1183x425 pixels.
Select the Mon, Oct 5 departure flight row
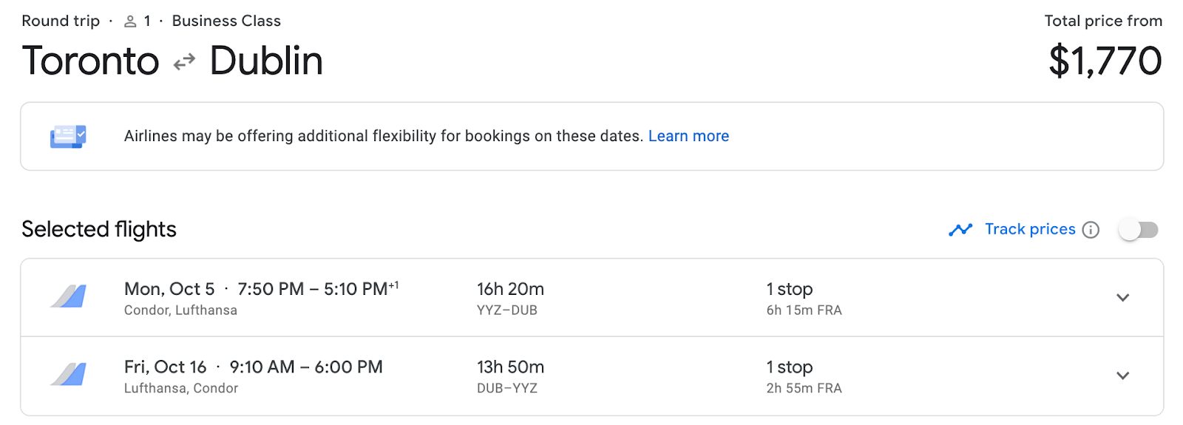tap(591, 298)
